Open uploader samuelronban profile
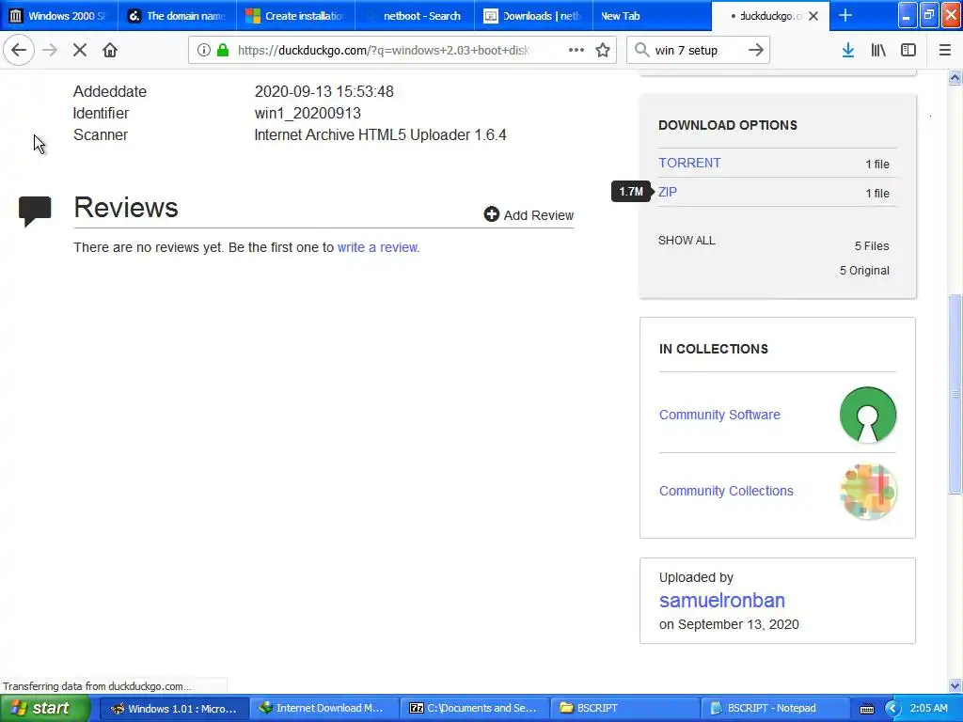The width and height of the screenshot is (963, 722). pyautogui.click(x=721, y=600)
